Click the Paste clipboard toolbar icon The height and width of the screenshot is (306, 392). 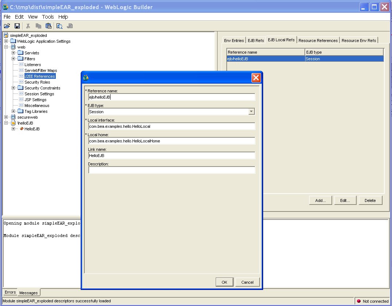coord(48,26)
